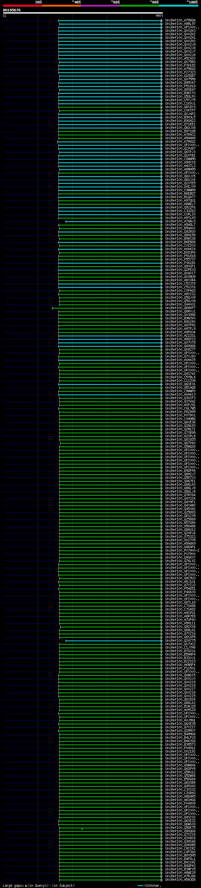Screen dimensions: 201x888
Task: Choose the UniRef100_Q9GKX7 row label
Action: tap(180, 558)
